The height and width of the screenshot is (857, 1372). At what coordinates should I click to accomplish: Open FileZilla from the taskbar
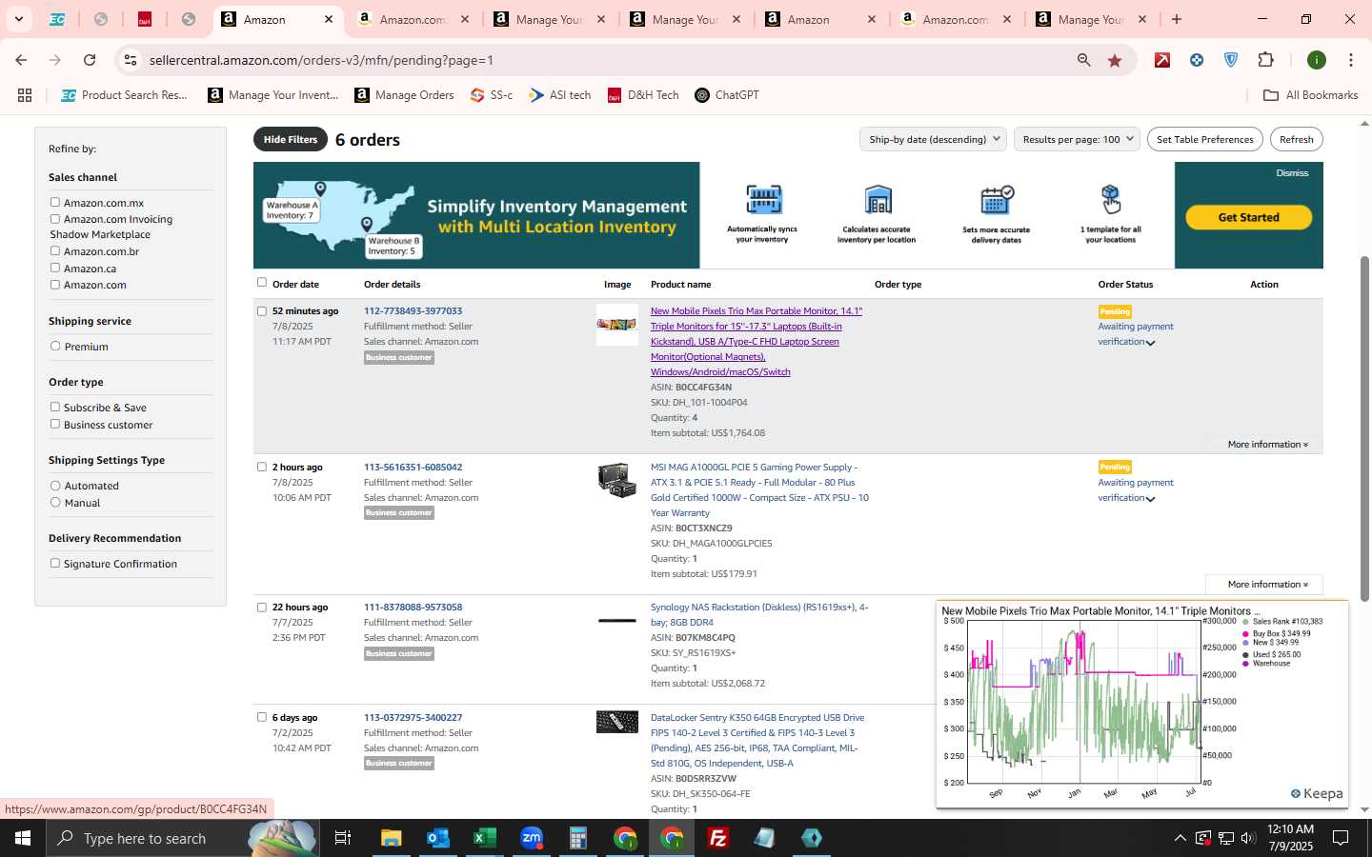718,838
